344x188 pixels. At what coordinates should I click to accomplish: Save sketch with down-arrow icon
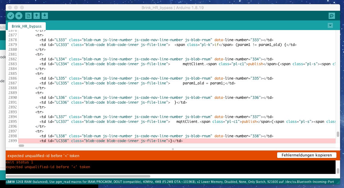[x=45, y=16]
